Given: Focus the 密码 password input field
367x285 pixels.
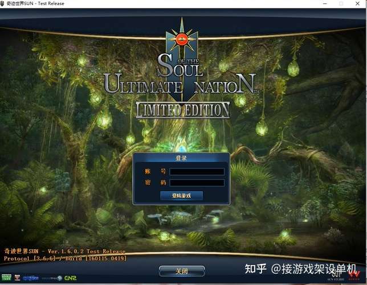Looking at the screenshot, I should point(197,183).
